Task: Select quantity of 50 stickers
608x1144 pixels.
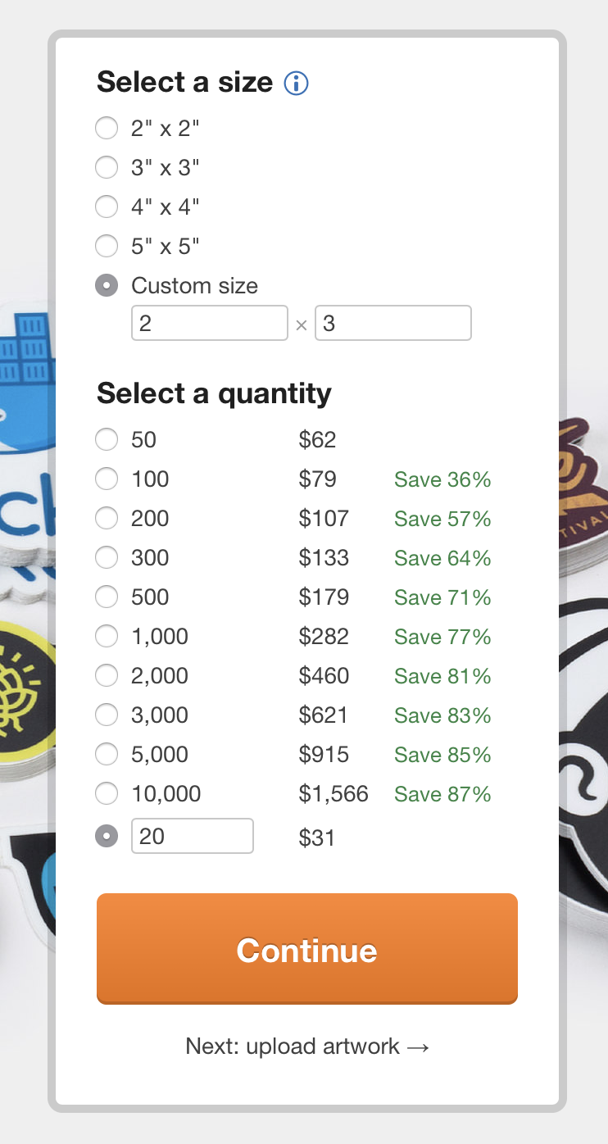Action: 106,439
